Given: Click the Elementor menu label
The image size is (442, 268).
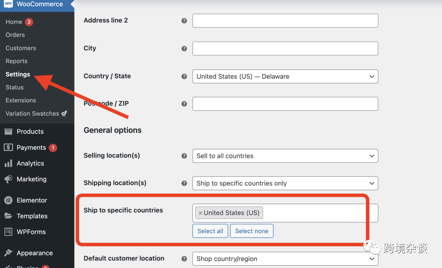Looking at the screenshot, I should pyautogui.click(x=32, y=200).
